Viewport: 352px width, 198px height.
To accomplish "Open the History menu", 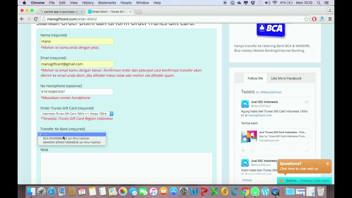I will (x=88, y=3).
